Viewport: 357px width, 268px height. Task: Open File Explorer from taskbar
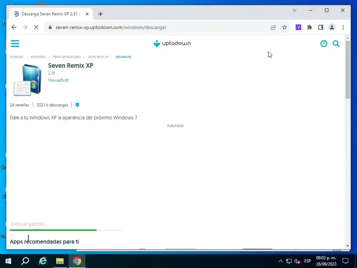click(x=60, y=261)
